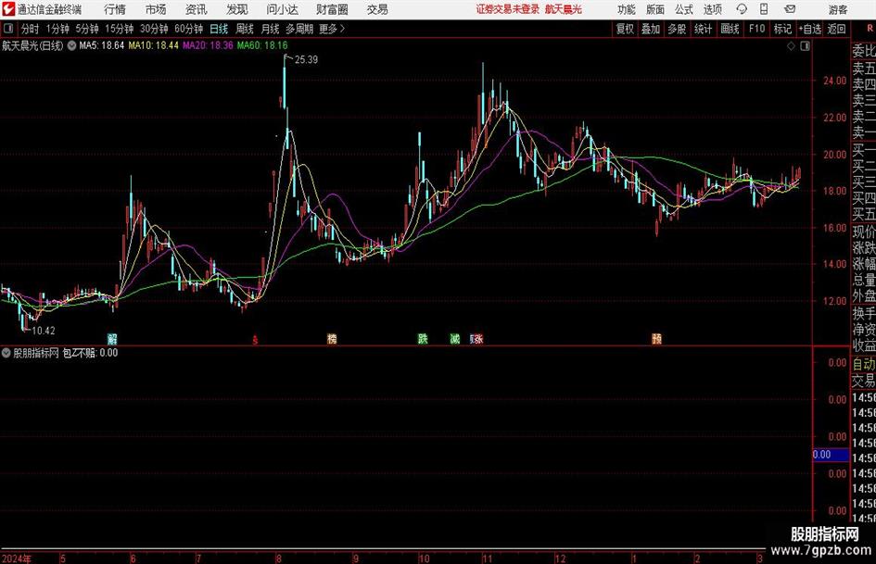Click the 解 marker on the chart bottom
The height and width of the screenshot is (564, 876).
coord(112,338)
